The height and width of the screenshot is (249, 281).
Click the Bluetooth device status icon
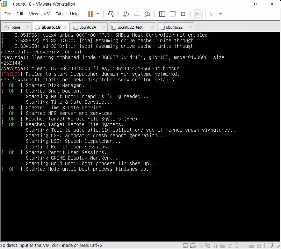tap(244, 246)
